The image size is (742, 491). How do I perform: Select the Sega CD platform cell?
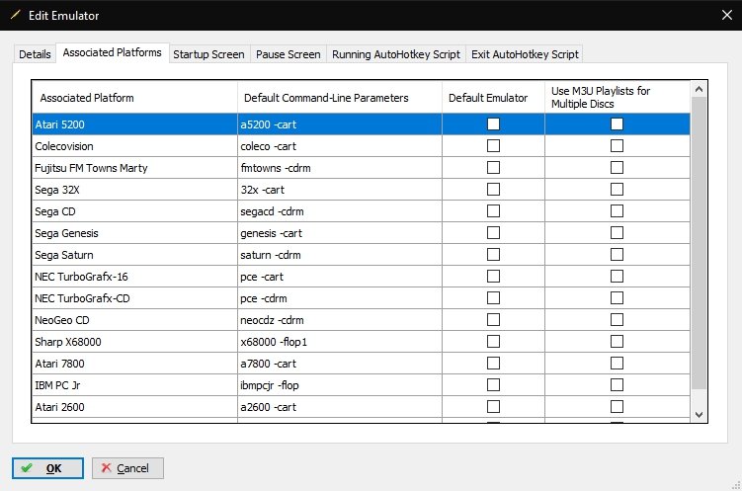(135, 211)
